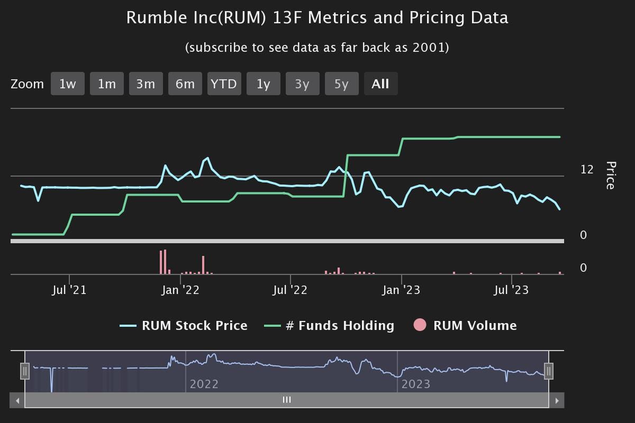Click the disabled 3y zoom button
This screenshot has width=635, height=423.
[303, 84]
